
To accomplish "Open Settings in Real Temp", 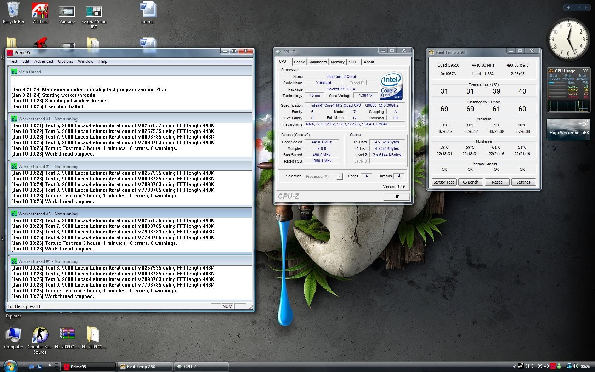I will (523, 182).
